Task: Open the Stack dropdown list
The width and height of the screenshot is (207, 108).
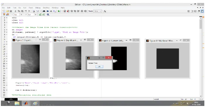Action: coord(98,11)
